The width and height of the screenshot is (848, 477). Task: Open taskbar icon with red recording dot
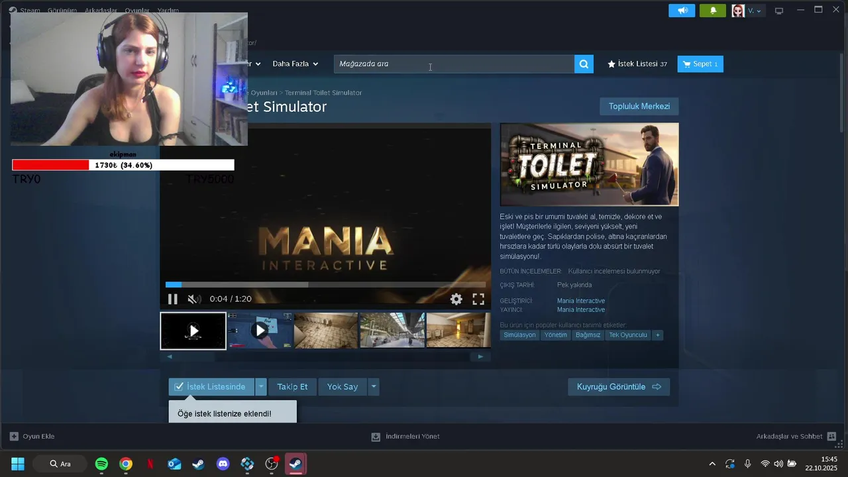tap(272, 464)
